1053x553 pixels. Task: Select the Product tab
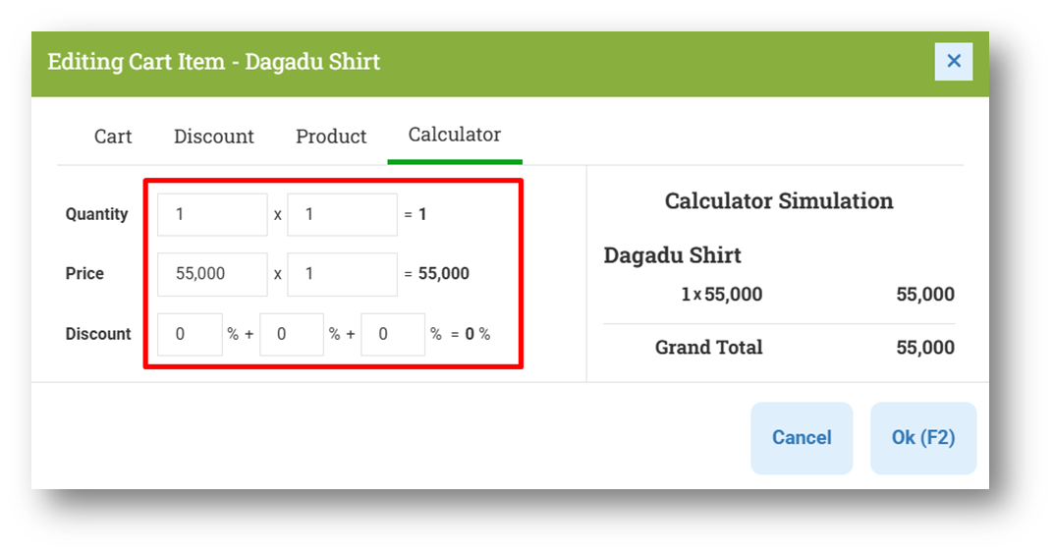pyautogui.click(x=331, y=137)
